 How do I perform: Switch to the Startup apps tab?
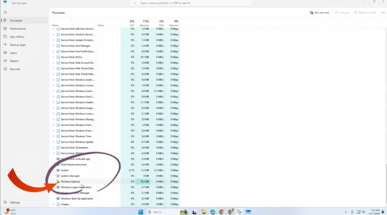(x=24, y=45)
